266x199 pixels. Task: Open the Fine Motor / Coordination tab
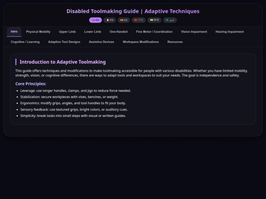pyautogui.click(x=154, y=32)
